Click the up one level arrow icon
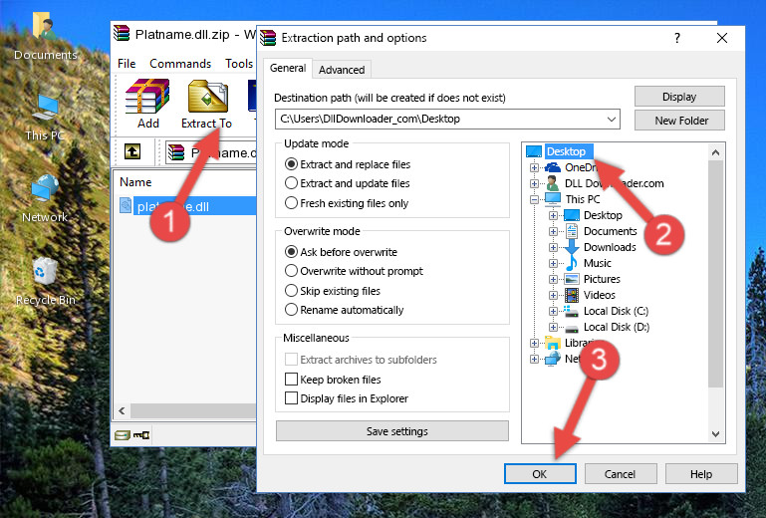 (x=132, y=152)
